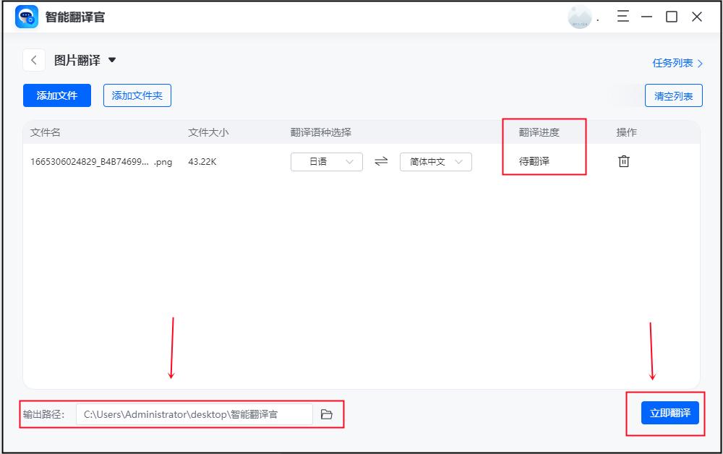This screenshot has height=454, width=723.
Task: Click the user avatar icon
Action: click(x=578, y=16)
